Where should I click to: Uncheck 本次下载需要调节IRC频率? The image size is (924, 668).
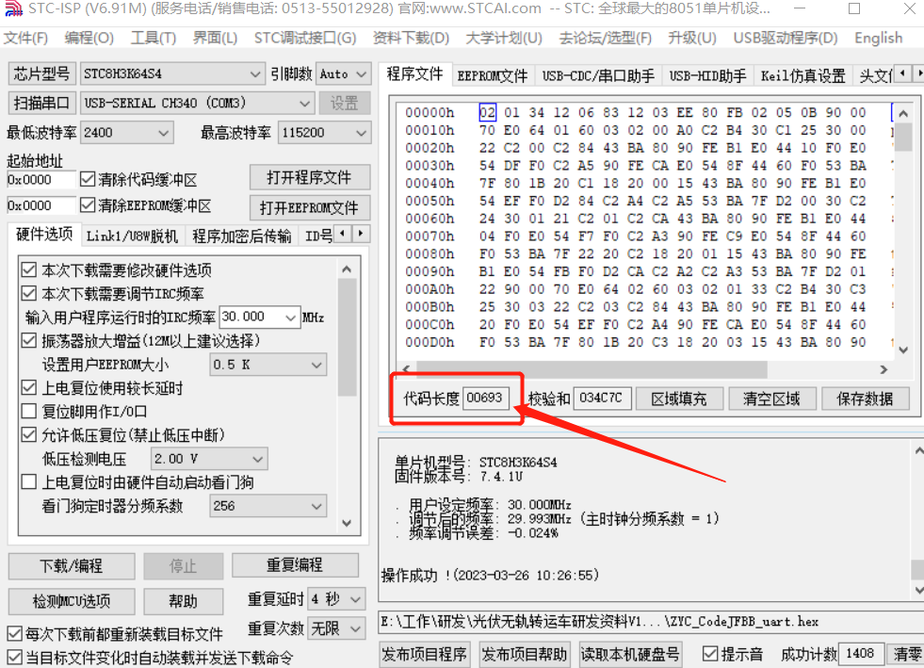29,293
